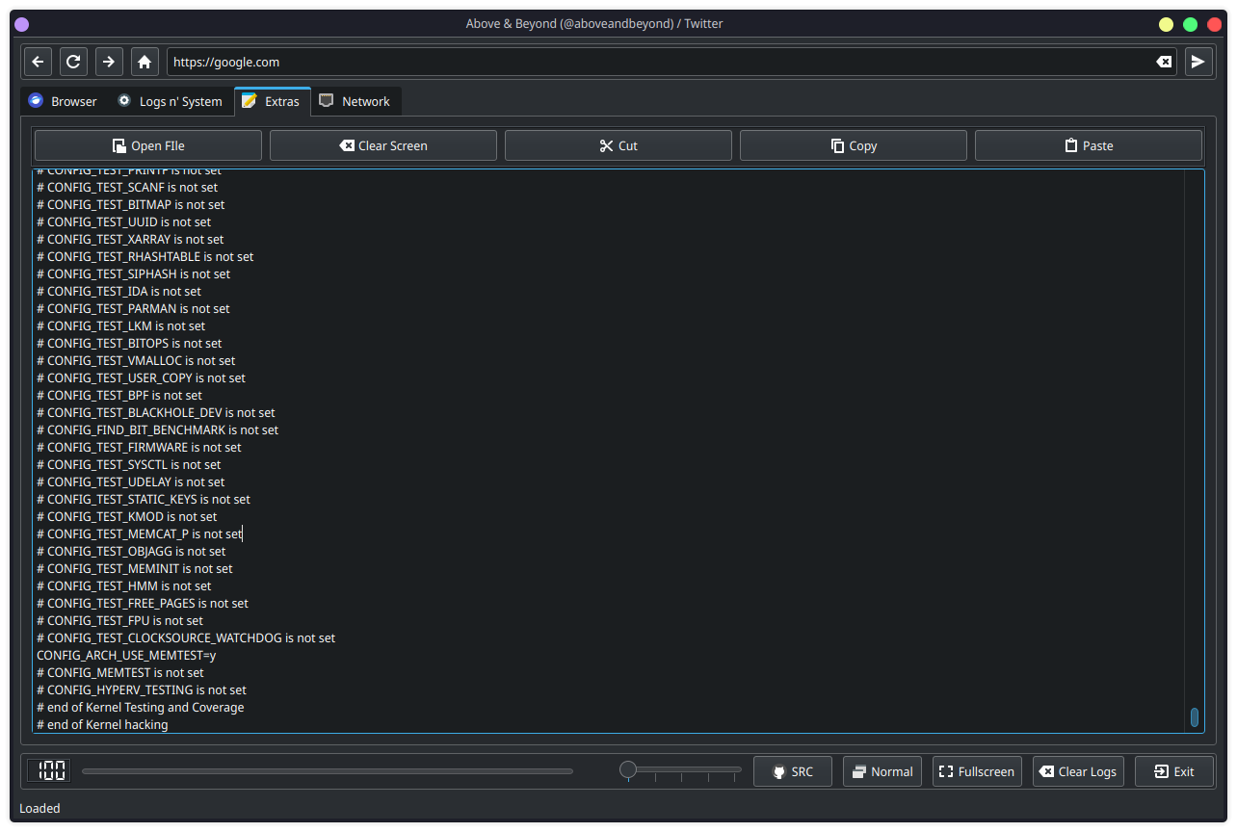Click line CONFIG_TEST_UUID is not set

tap(123, 221)
